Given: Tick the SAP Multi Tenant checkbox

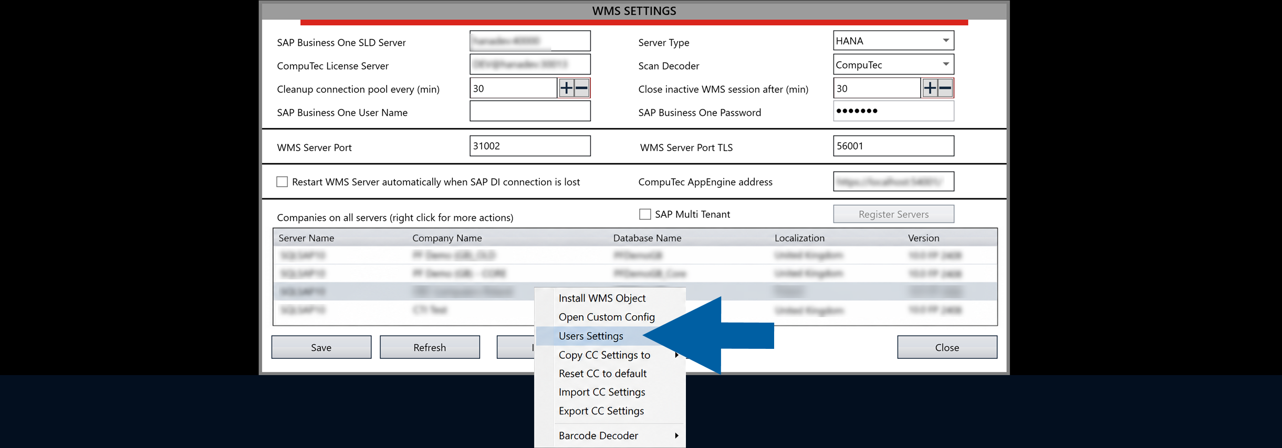Looking at the screenshot, I should tap(645, 214).
